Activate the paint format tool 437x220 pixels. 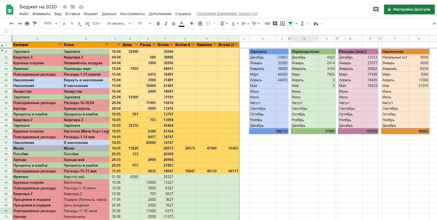pos(35,24)
